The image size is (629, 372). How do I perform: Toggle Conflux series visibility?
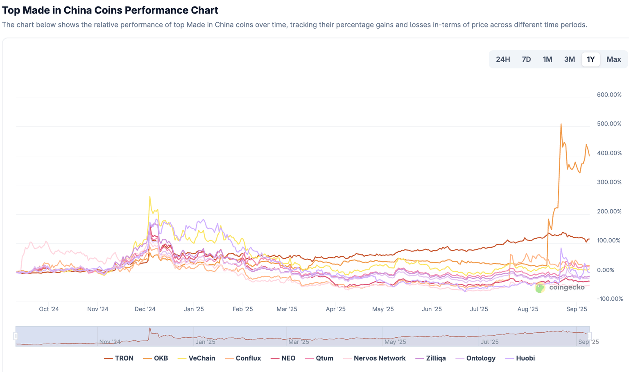click(243, 358)
